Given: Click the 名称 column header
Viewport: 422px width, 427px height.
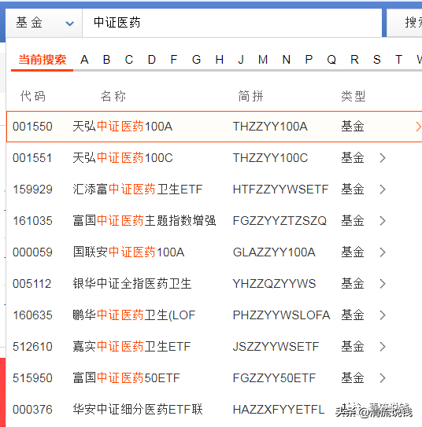Looking at the screenshot, I should (113, 97).
